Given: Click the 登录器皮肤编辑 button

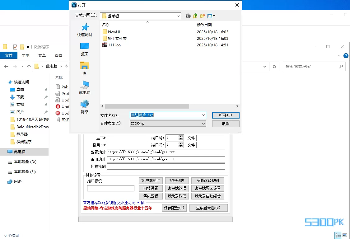Looking at the screenshot, I should [208, 196].
